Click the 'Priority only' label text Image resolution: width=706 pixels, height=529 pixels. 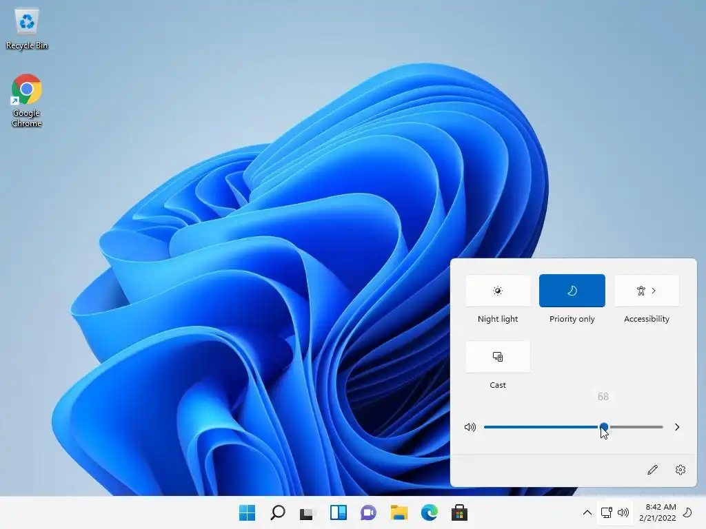coord(572,319)
